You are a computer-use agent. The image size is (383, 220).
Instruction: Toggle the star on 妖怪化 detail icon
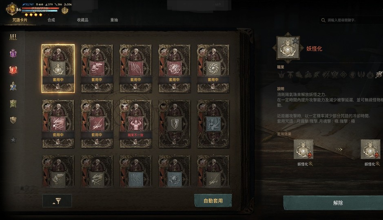pyautogui.click(x=295, y=41)
